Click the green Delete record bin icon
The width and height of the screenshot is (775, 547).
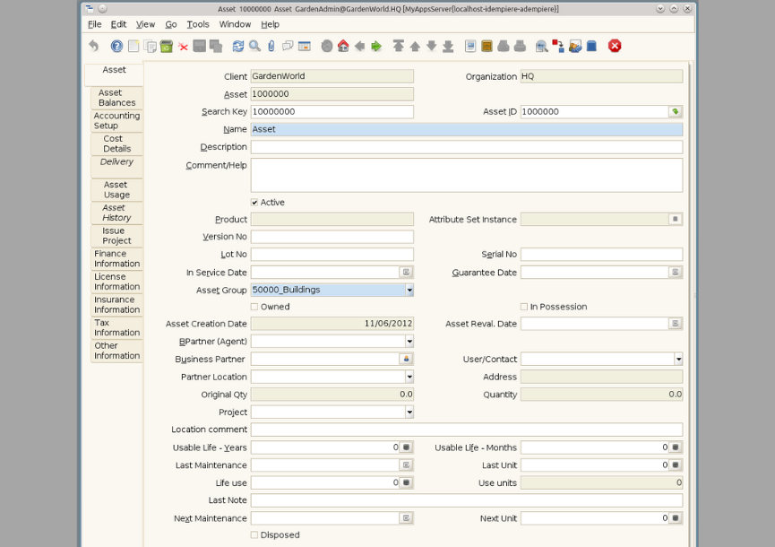(167, 46)
